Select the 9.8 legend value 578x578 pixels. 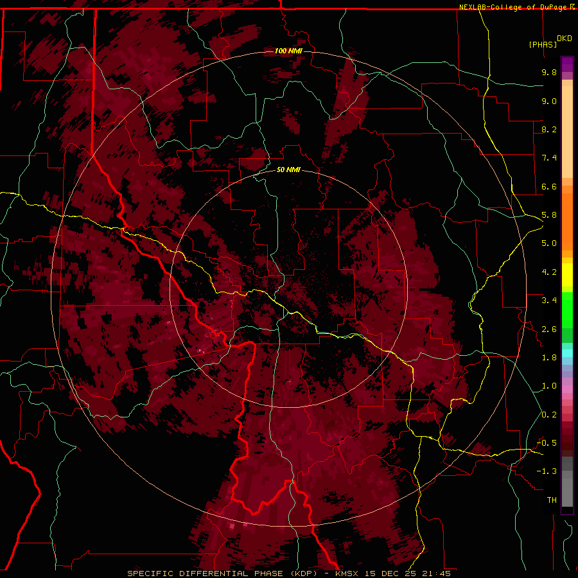coord(549,72)
